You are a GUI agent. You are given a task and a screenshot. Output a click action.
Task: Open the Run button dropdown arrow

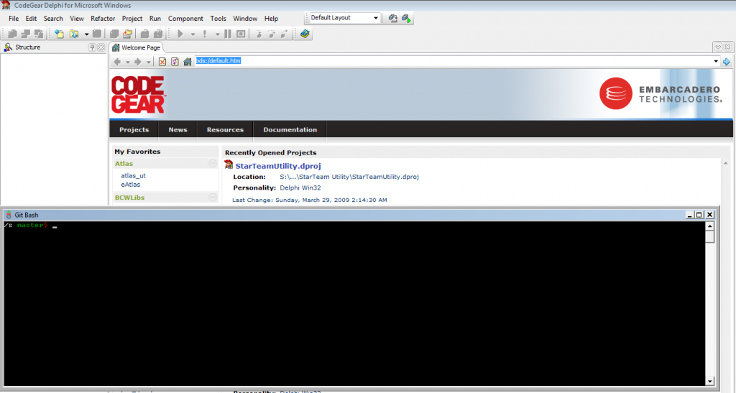(193, 34)
